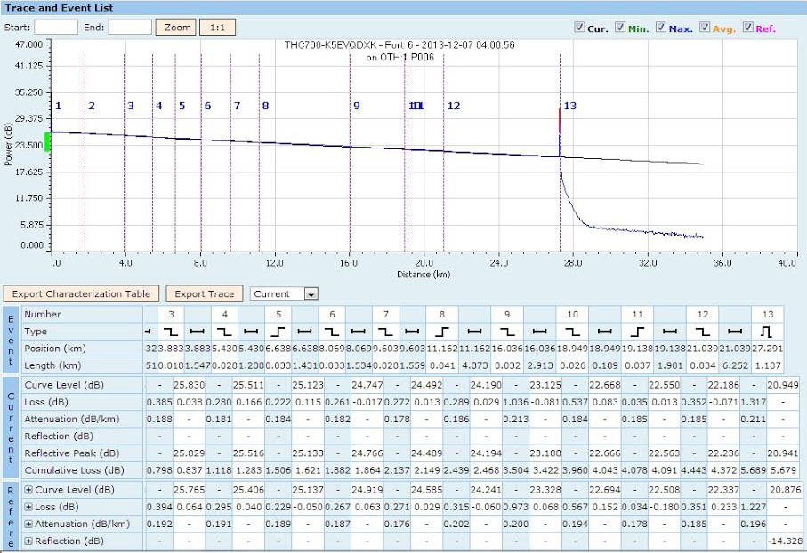Click event marker 1 on the trace

pos(58,106)
